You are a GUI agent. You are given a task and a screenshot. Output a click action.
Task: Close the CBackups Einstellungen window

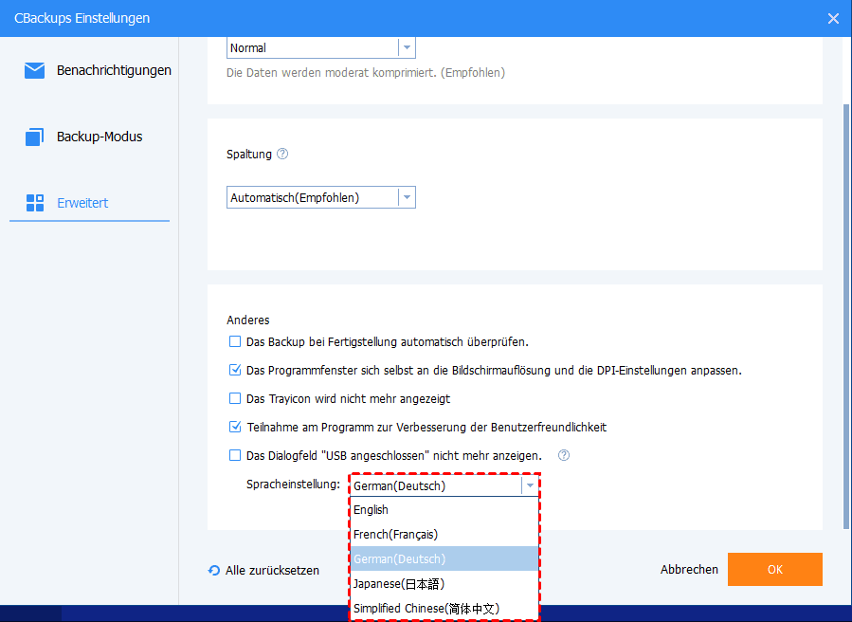[x=833, y=18]
